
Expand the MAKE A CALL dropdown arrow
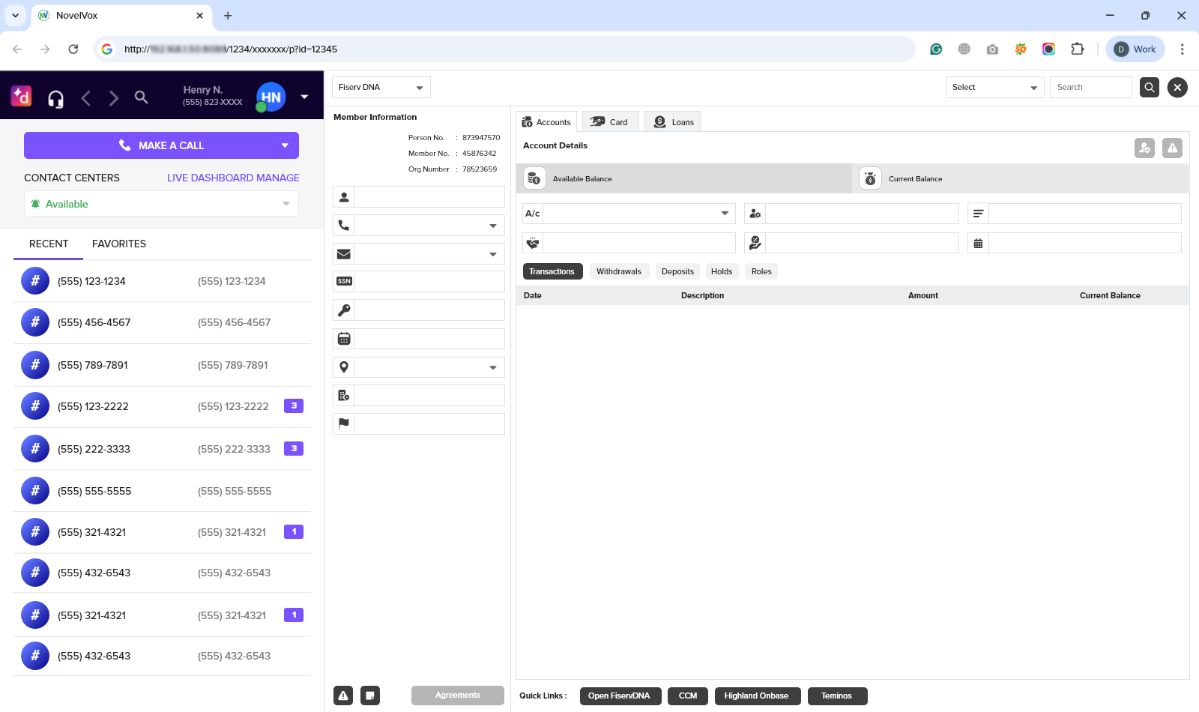285,145
